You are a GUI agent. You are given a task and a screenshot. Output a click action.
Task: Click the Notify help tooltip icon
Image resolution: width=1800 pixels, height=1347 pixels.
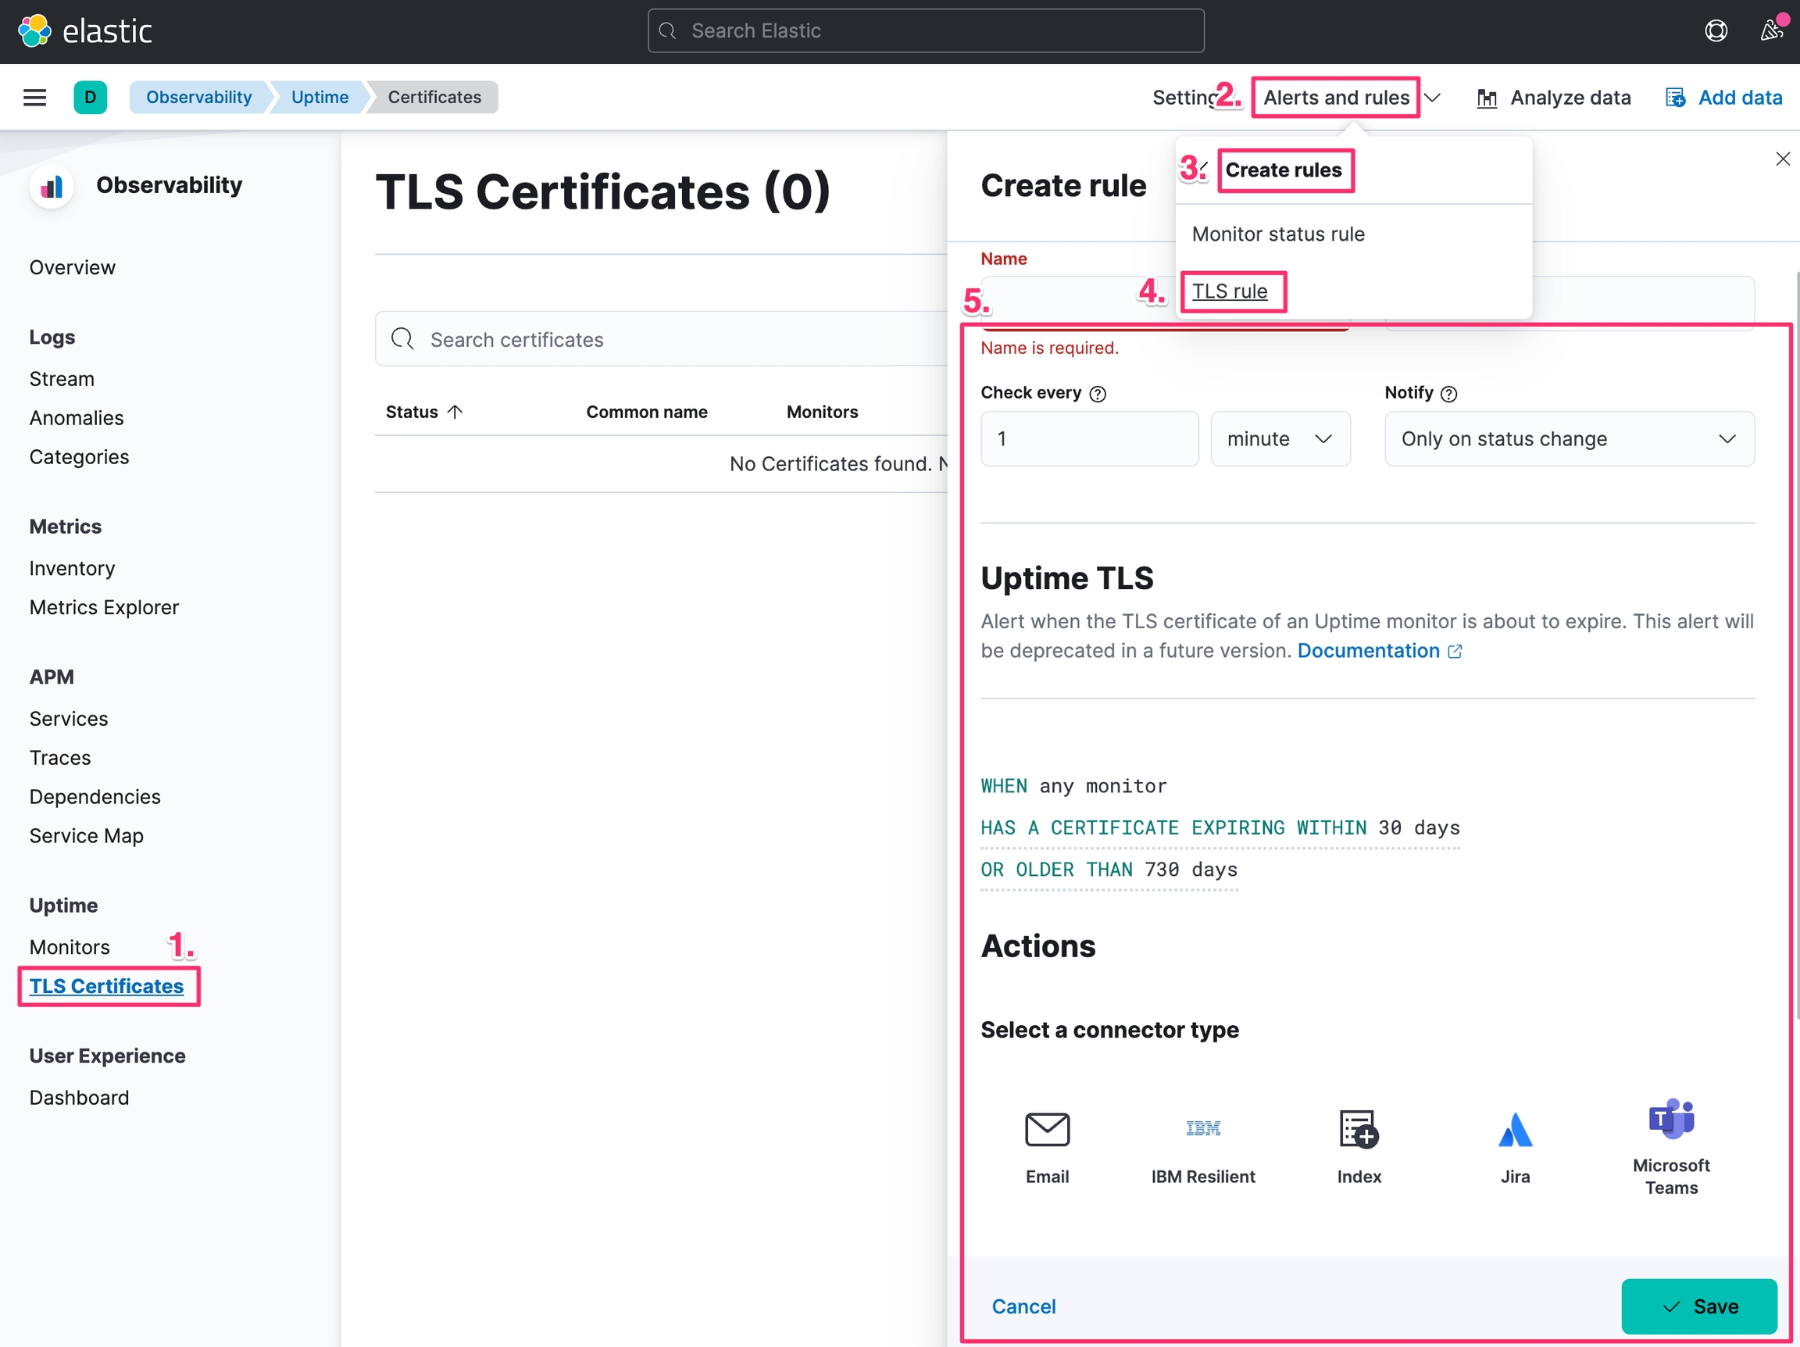click(1448, 394)
